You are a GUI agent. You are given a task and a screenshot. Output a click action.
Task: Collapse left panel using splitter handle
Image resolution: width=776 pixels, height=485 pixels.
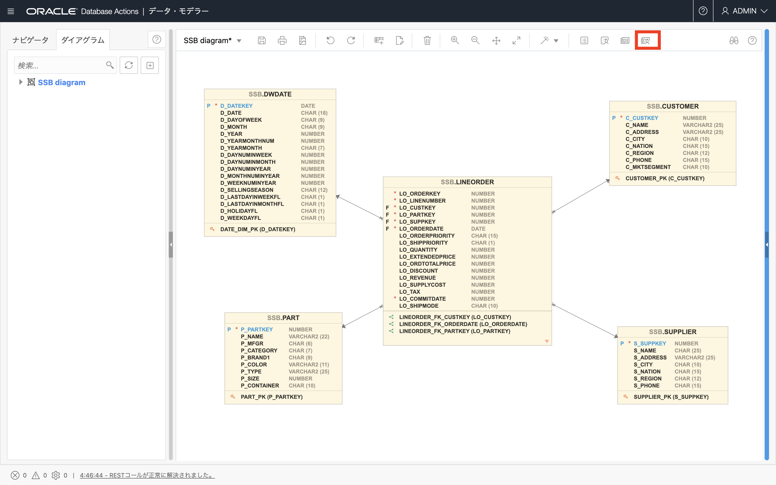(x=171, y=244)
